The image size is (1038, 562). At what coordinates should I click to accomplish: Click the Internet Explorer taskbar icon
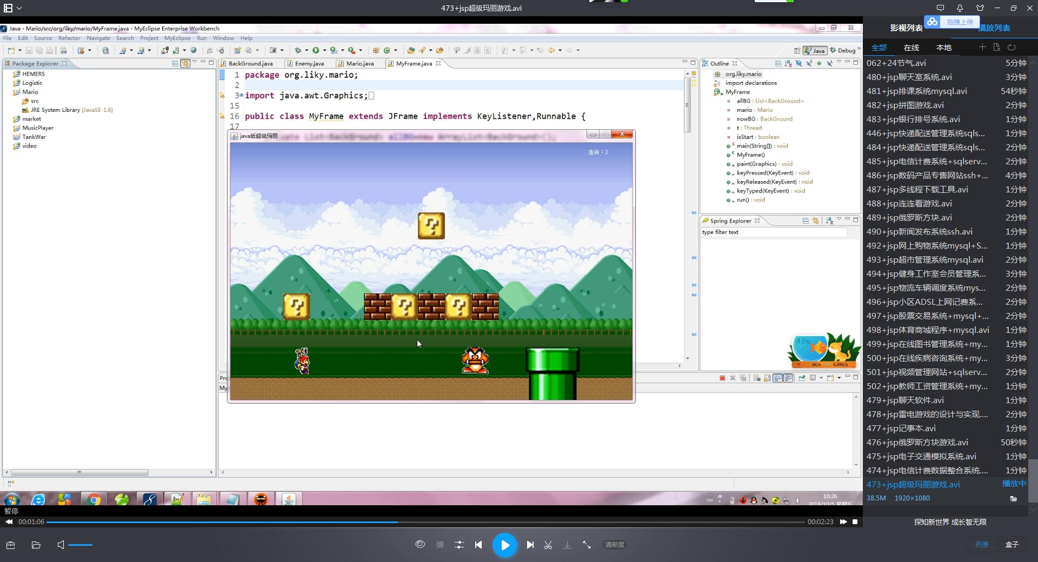(x=38, y=499)
